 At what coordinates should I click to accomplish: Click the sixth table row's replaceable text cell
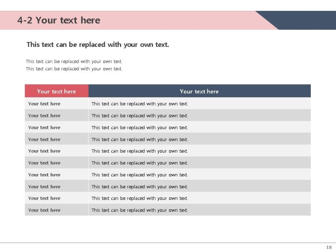coord(140,163)
